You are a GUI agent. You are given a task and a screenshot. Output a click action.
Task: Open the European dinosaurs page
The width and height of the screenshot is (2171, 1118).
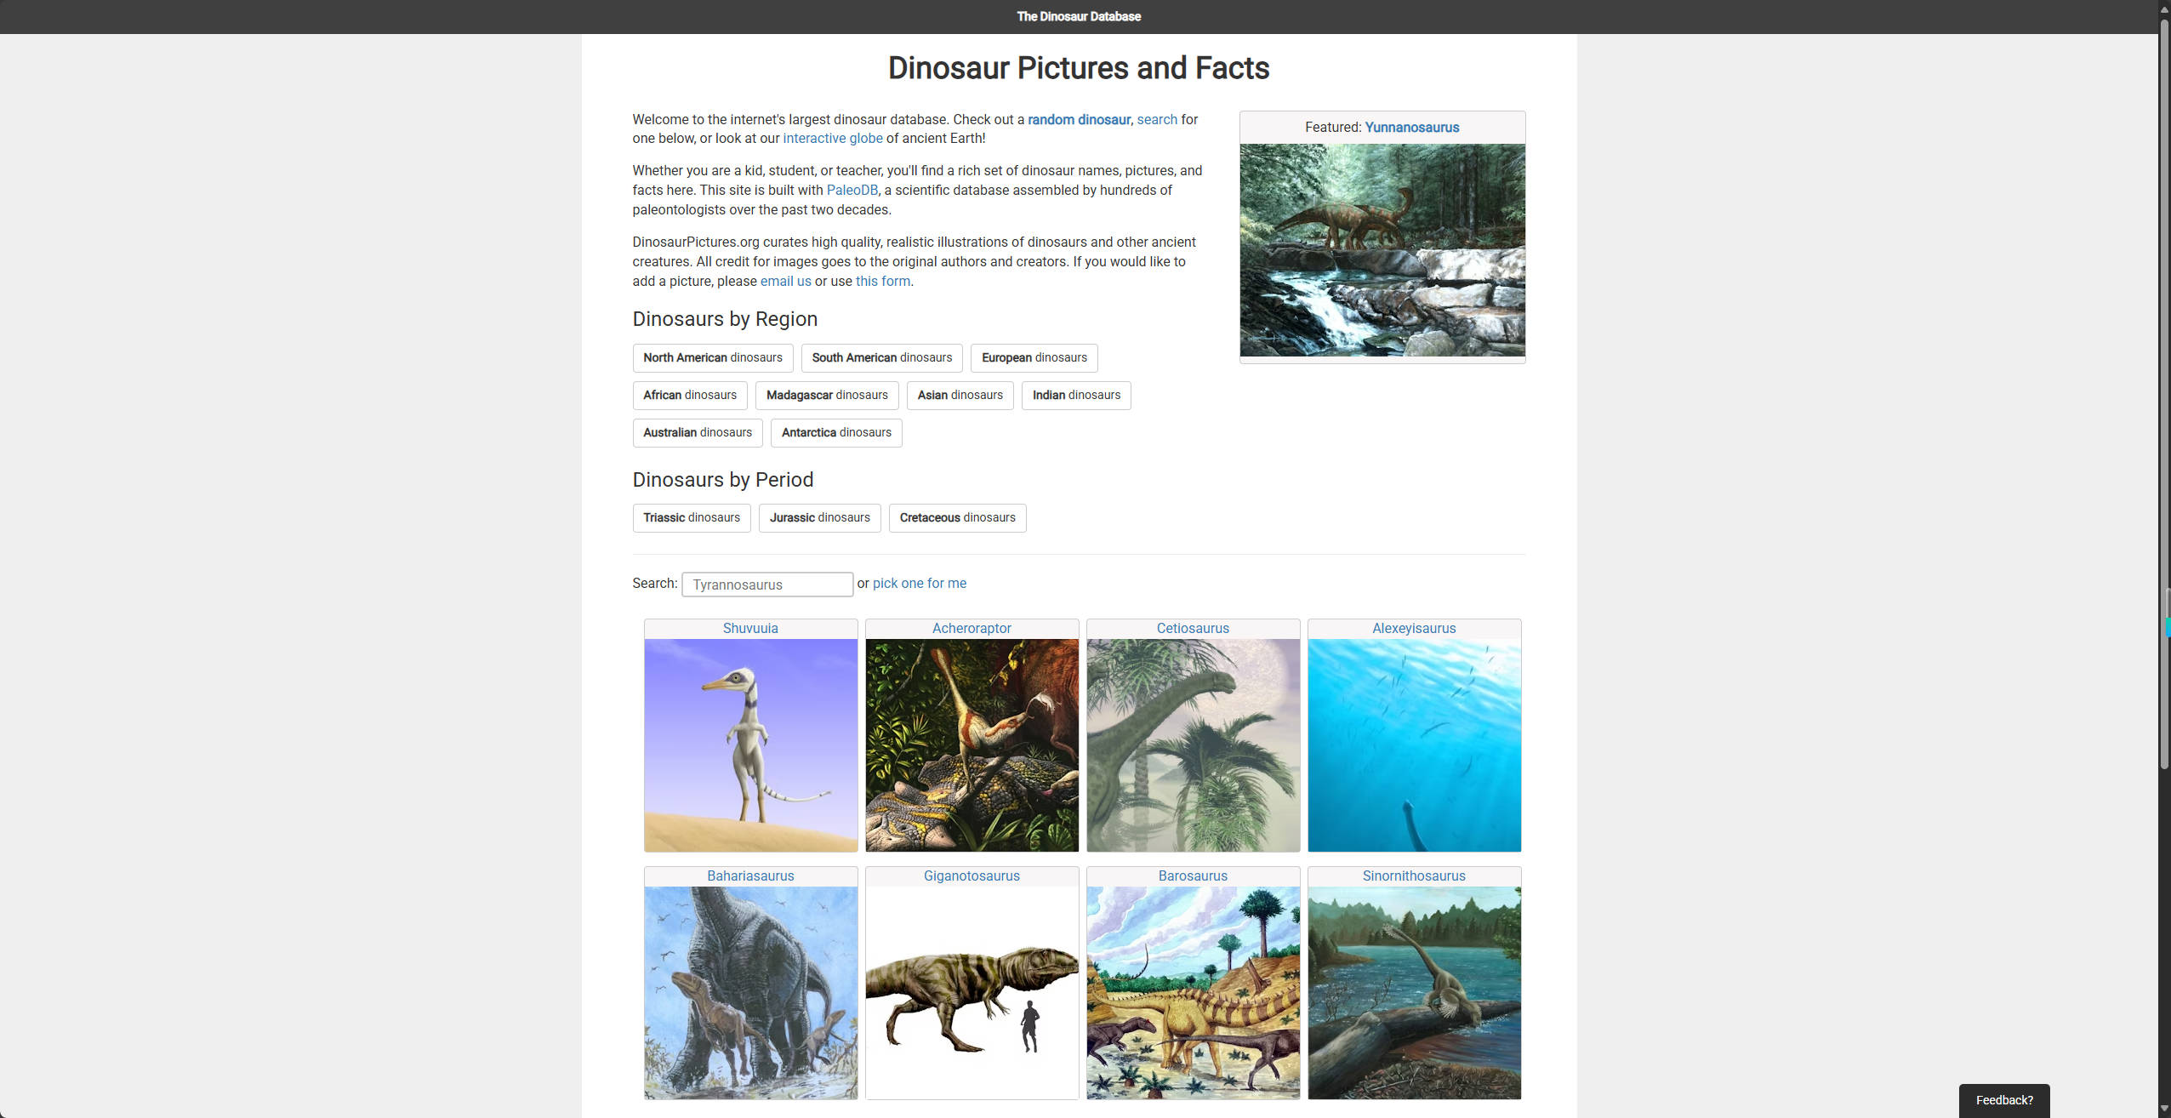1034,357
